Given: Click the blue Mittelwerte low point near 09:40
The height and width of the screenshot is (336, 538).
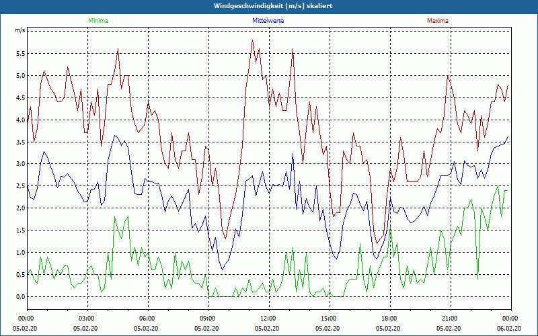Looking at the screenshot, I should coord(223,270).
